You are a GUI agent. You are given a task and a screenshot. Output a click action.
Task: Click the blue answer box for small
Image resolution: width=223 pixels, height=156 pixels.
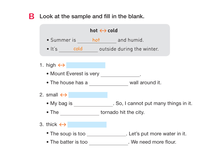coord(88,95)
